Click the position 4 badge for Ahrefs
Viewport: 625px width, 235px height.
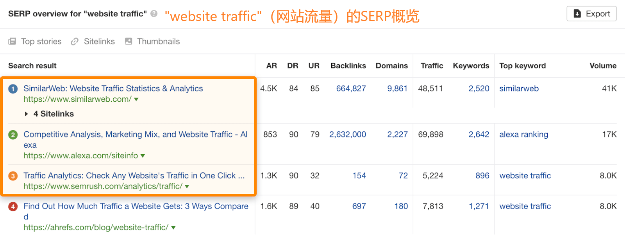[x=13, y=207]
